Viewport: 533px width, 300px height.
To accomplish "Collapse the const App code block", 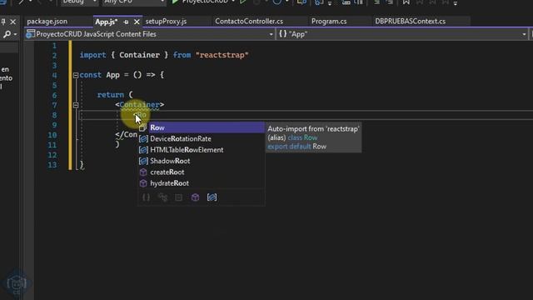I will tap(76, 75).
